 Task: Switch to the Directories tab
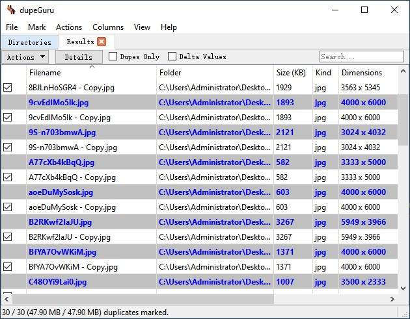point(29,42)
